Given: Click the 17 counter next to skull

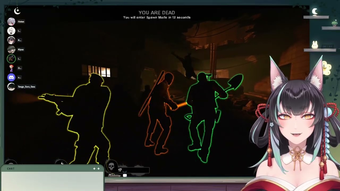Looking at the screenshot, I should tap(120, 170).
